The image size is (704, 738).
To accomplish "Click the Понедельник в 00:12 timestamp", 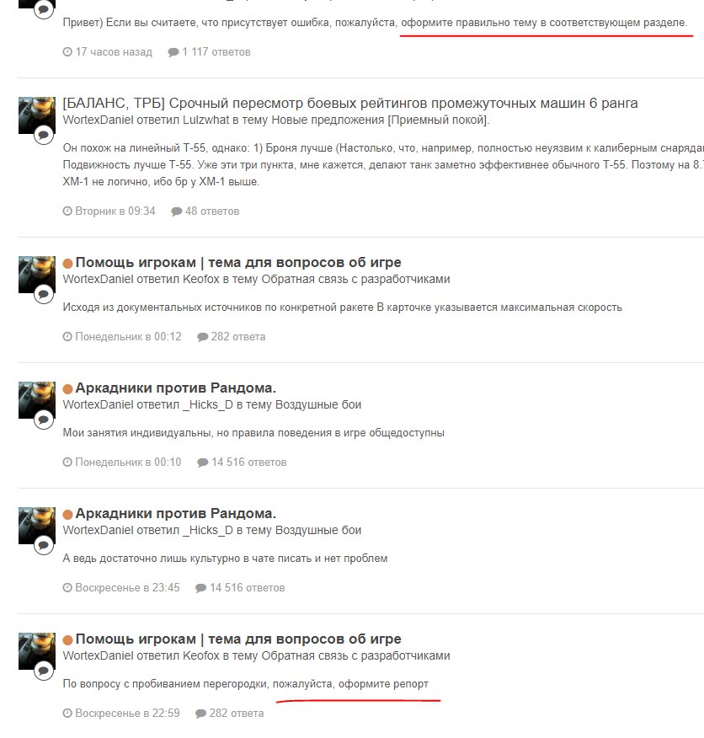I will [x=128, y=336].
